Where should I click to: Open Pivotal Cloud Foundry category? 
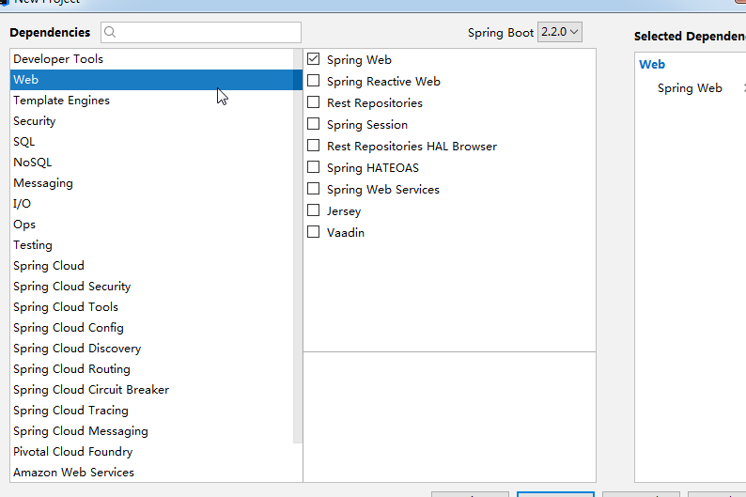click(x=152, y=452)
